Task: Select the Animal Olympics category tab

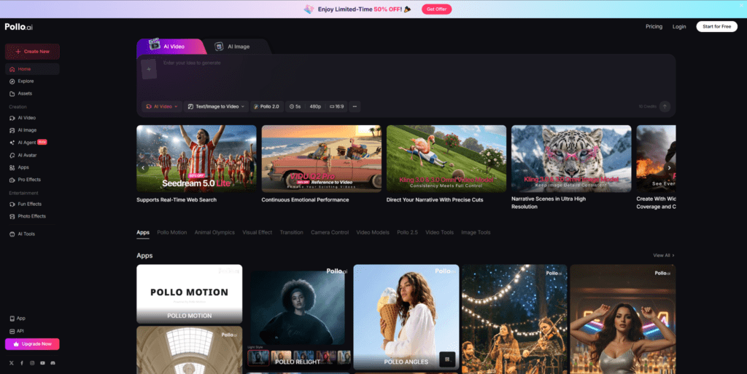Action: click(214, 232)
